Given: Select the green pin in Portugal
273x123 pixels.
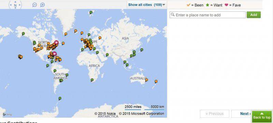Looking at the screenshot, I should coord(83,50).
